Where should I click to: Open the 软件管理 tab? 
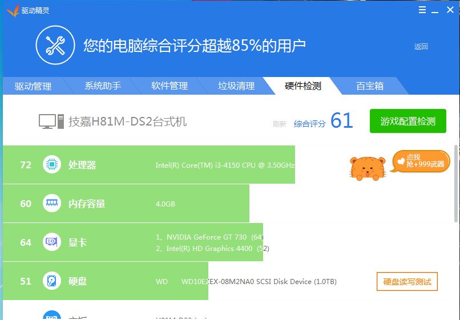[x=170, y=86]
